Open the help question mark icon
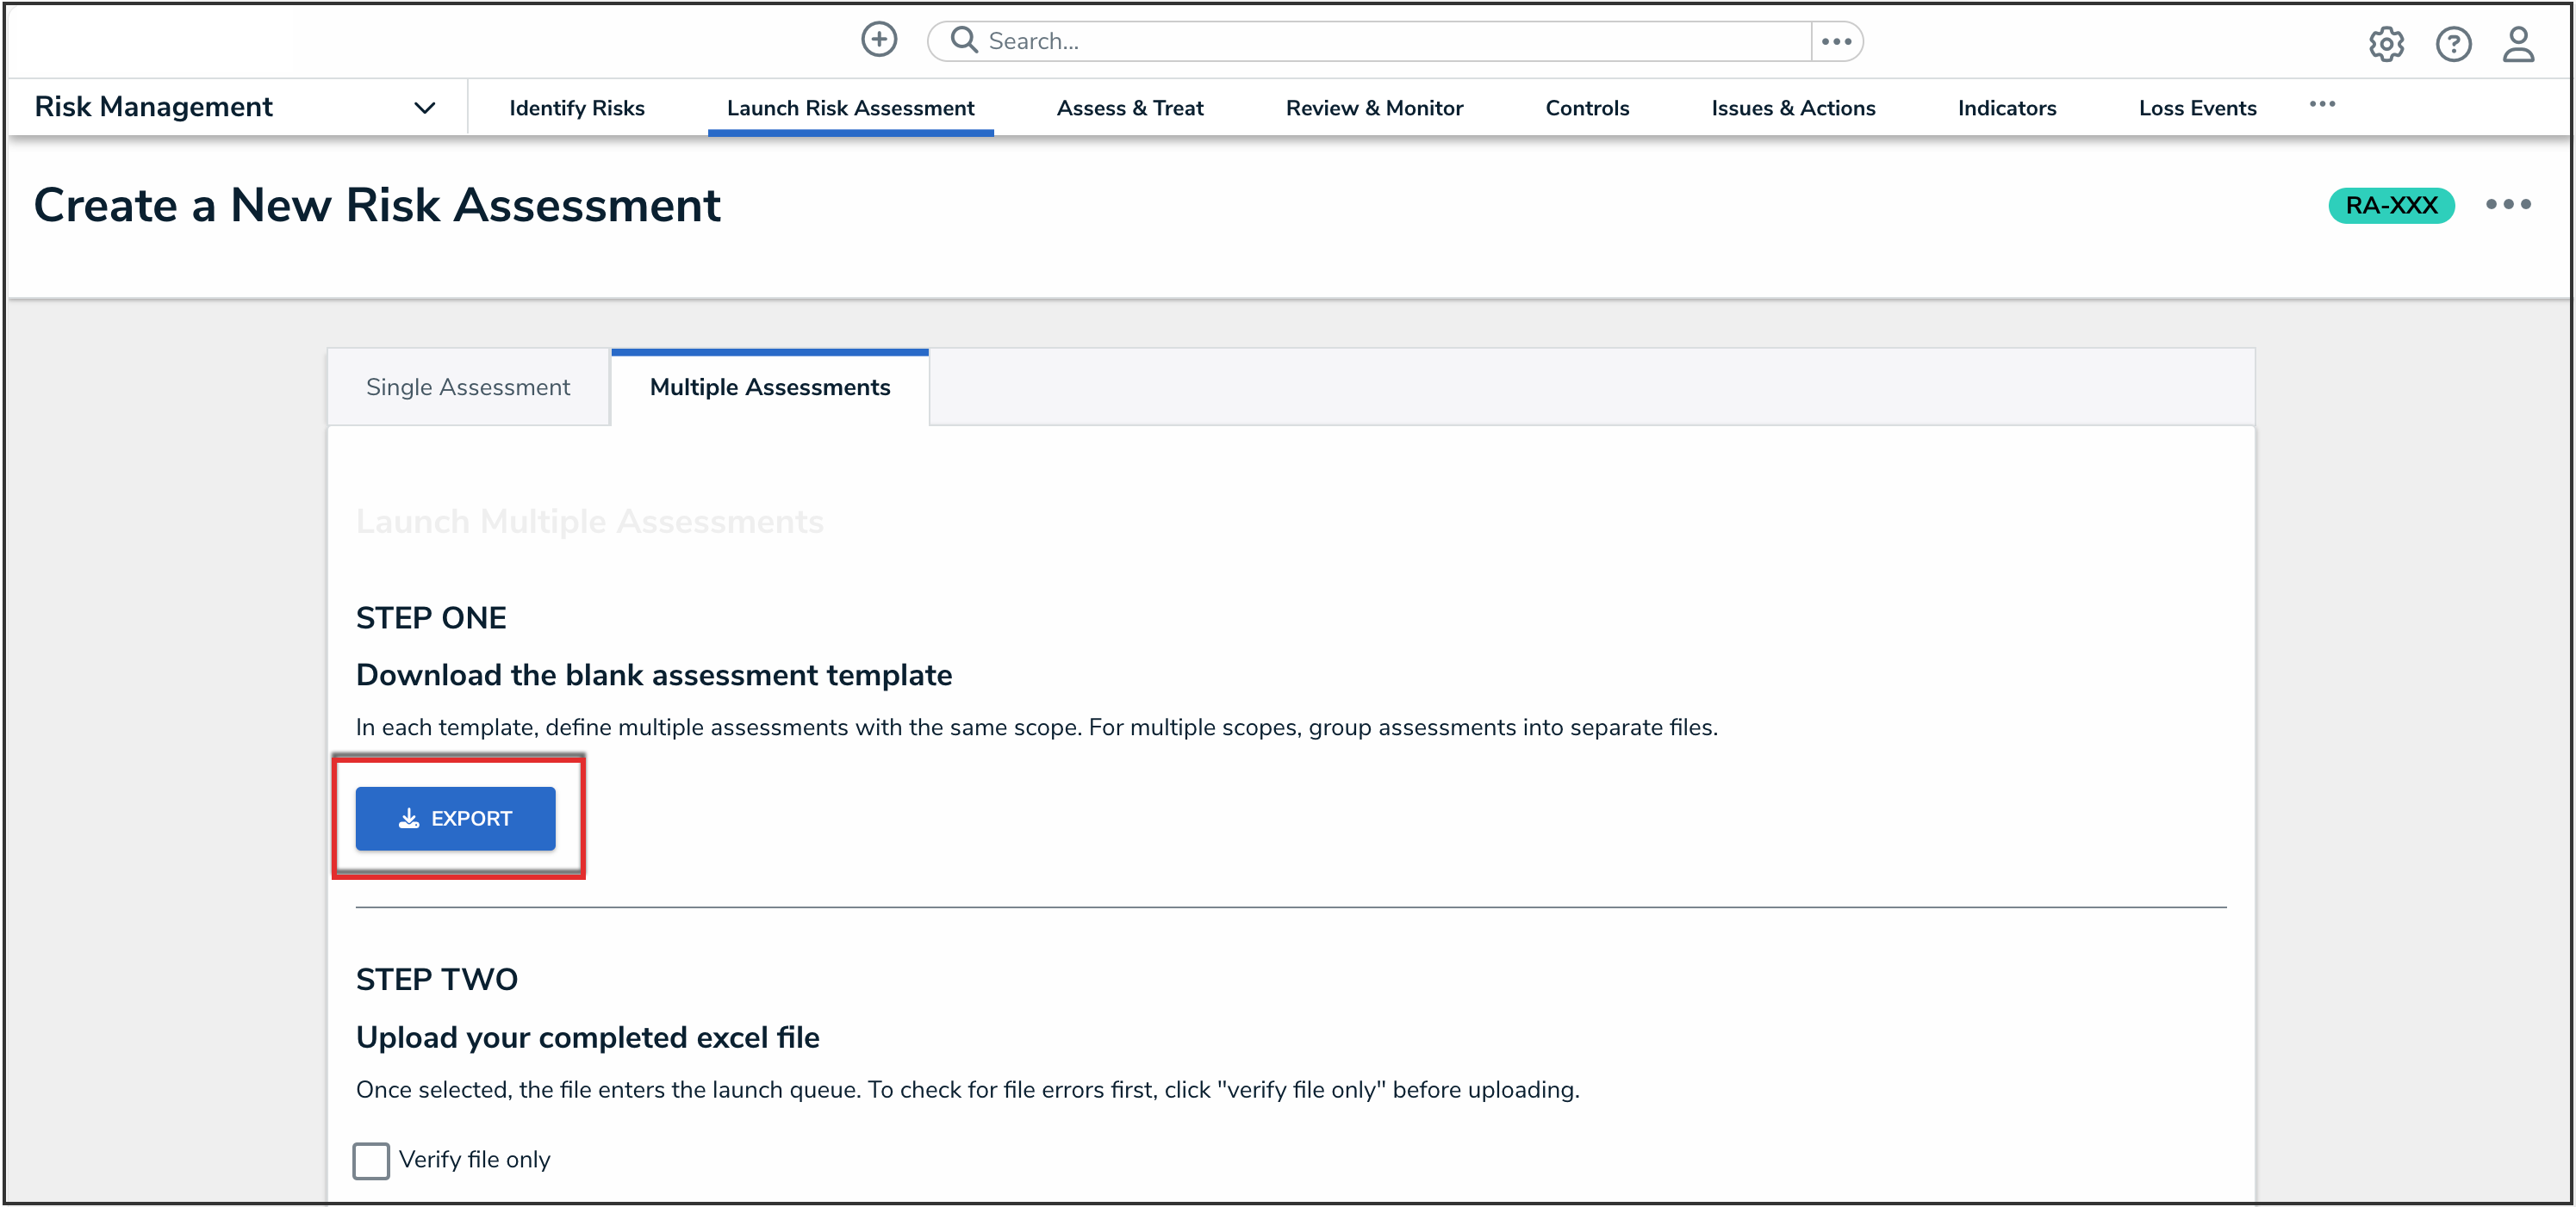The width and height of the screenshot is (2576, 1207). click(x=2453, y=44)
